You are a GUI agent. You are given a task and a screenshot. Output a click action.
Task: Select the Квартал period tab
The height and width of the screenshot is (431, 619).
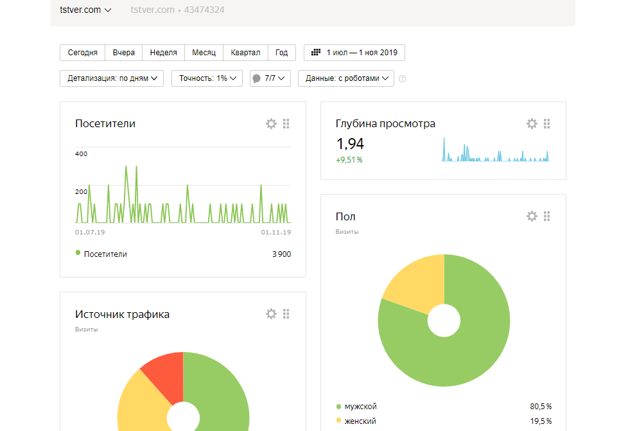[245, 53]
